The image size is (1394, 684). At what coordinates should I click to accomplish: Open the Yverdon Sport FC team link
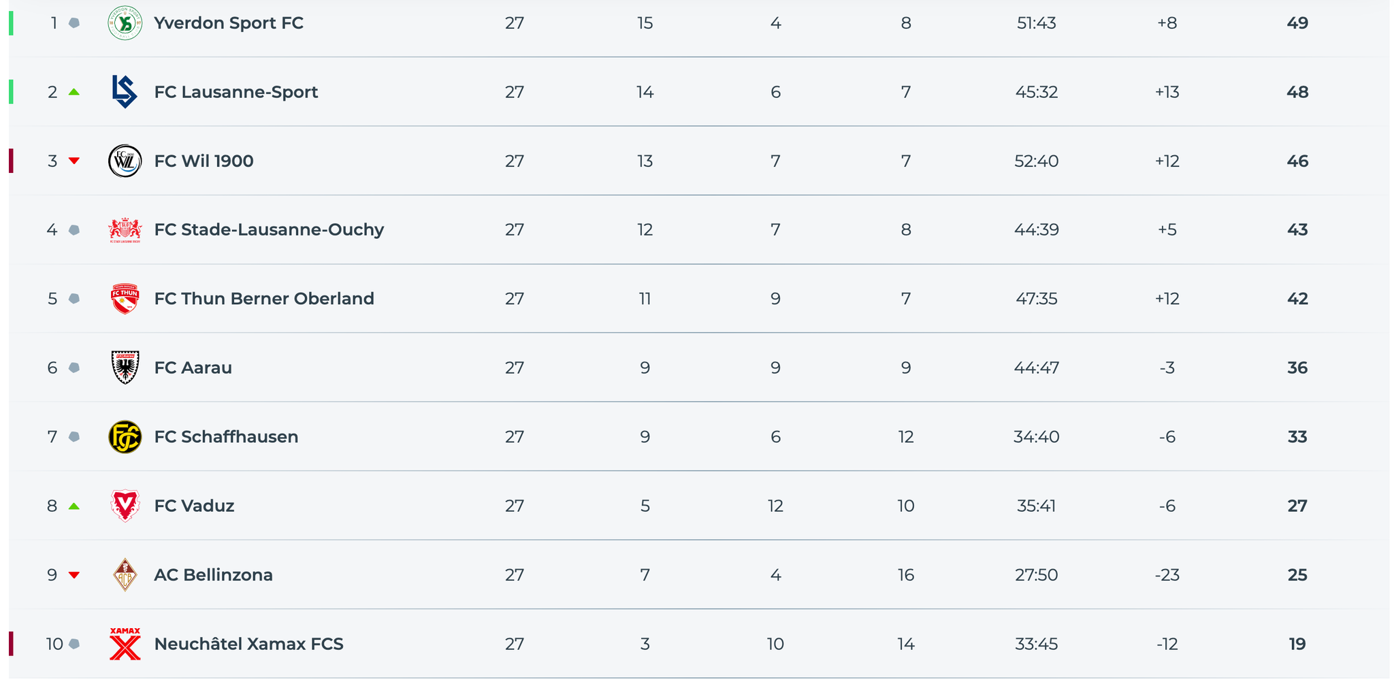click(229, 23)
